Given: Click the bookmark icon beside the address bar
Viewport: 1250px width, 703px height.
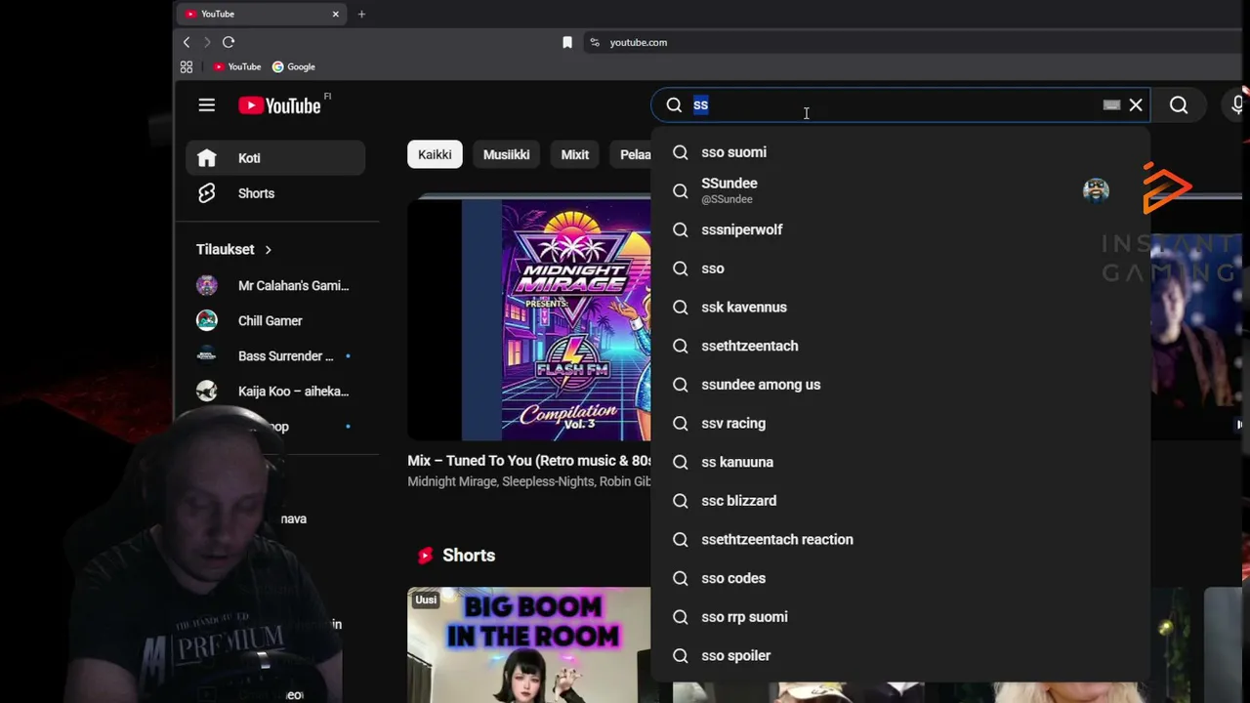Looking at the screenshot, I should tap(567, 42).
